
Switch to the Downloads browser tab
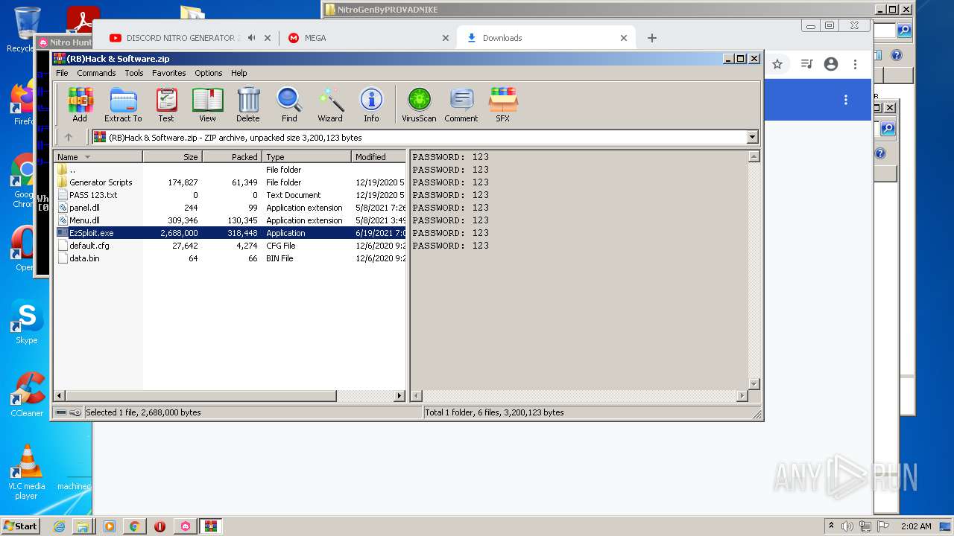click(502, 38)
